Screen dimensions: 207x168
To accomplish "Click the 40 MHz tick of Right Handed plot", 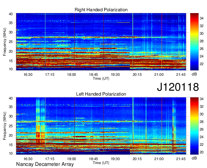I will click(11, 14).
